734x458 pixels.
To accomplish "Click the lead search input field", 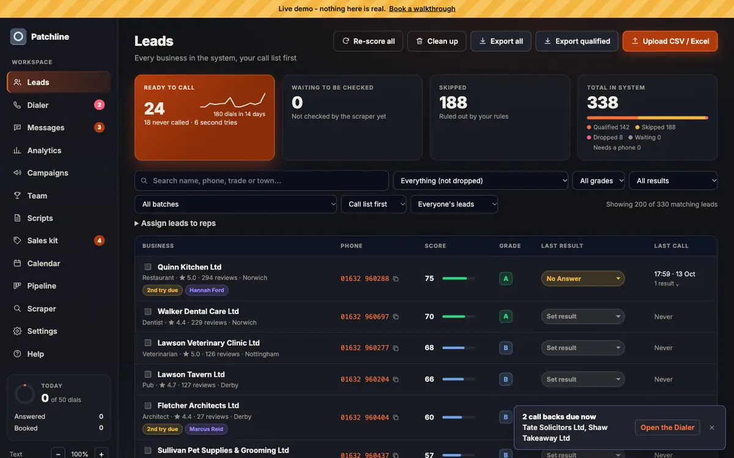I will click(262, 181).
